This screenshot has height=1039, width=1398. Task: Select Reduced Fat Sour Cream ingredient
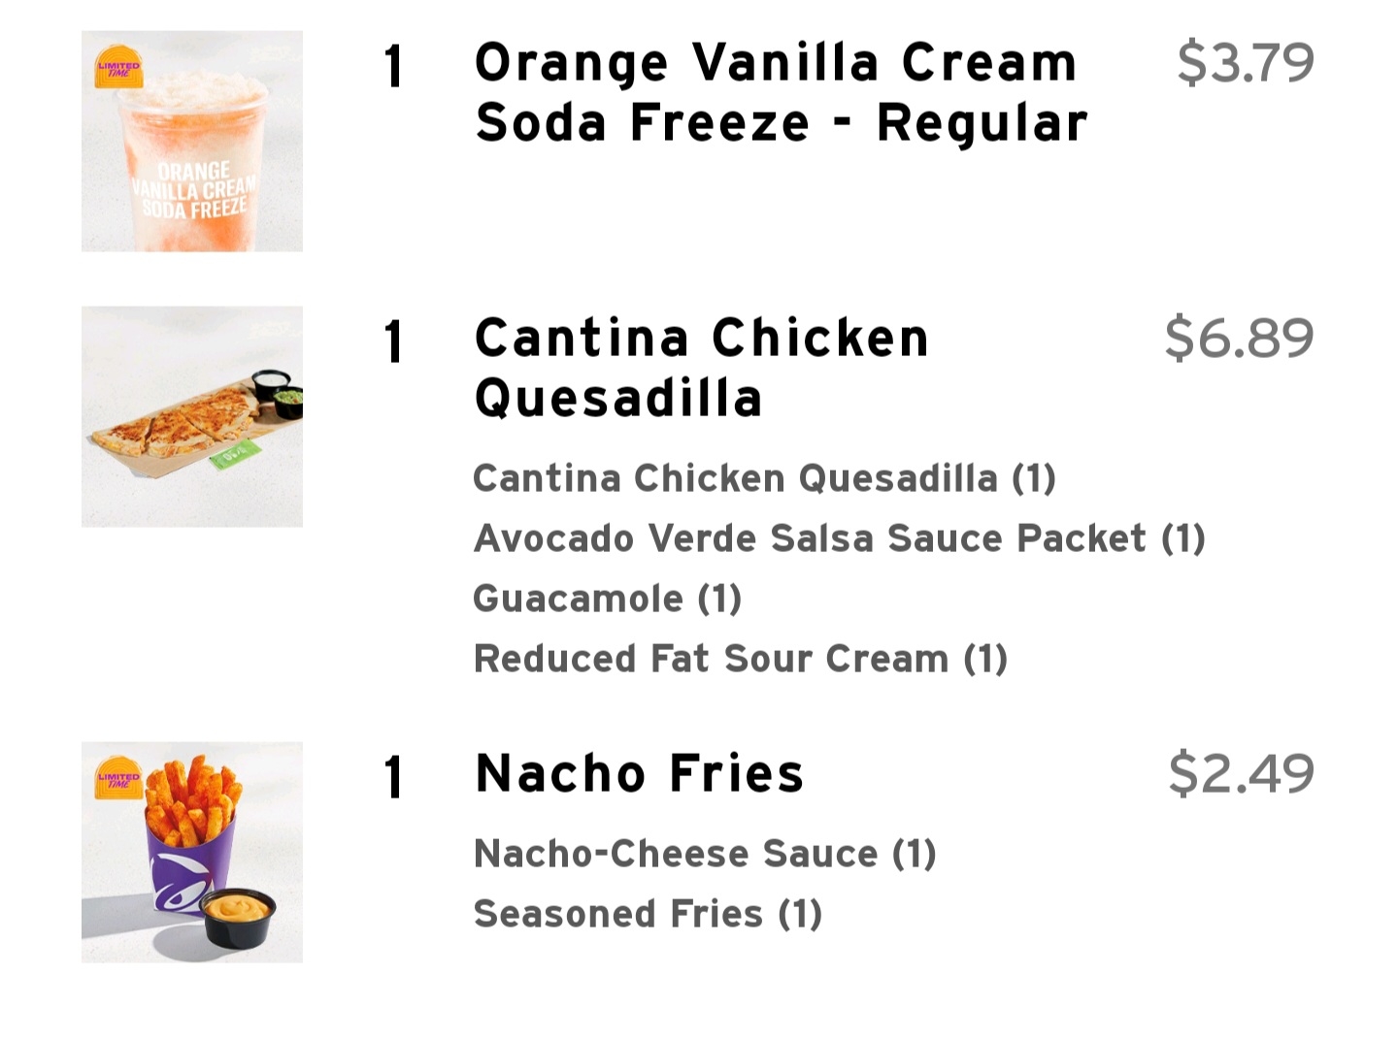(x=740, y=659)
